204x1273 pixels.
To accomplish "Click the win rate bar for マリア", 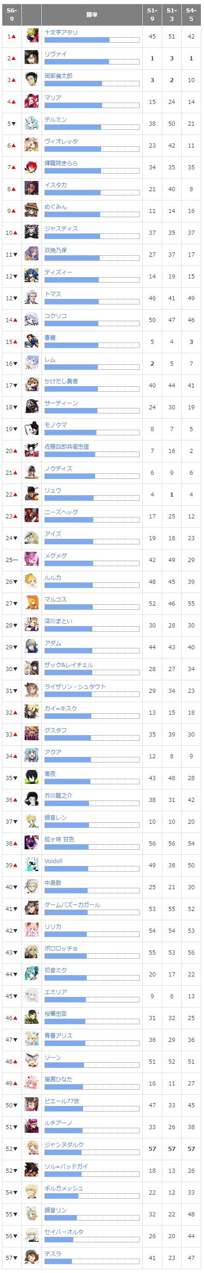I will click(x=92, y=106).
